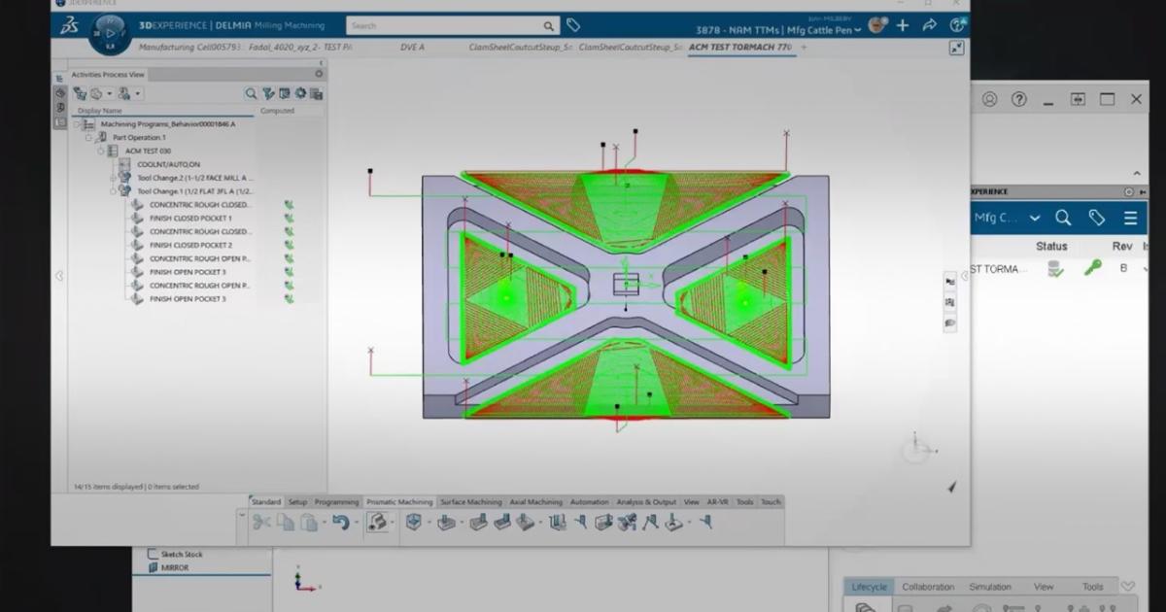The height and width of the screenshot is (612, 1166).
Task: Click the Activities Process View panel title
Action: coord(108,74)
